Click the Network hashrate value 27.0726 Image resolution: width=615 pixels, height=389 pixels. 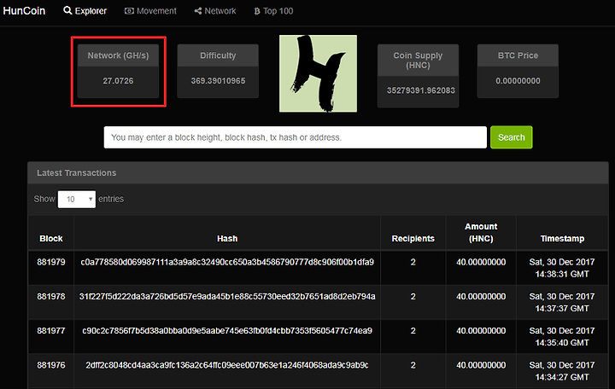coord(118,81)
